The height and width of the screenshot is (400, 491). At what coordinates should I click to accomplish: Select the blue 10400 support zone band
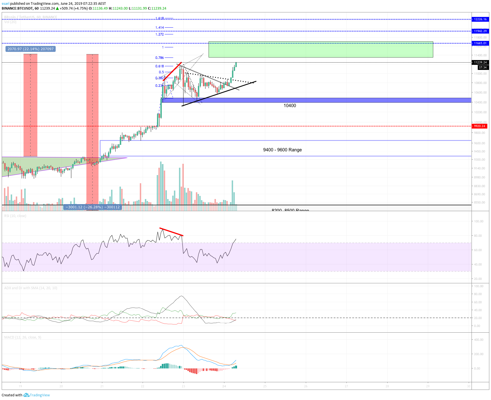(x=317, y=100)
